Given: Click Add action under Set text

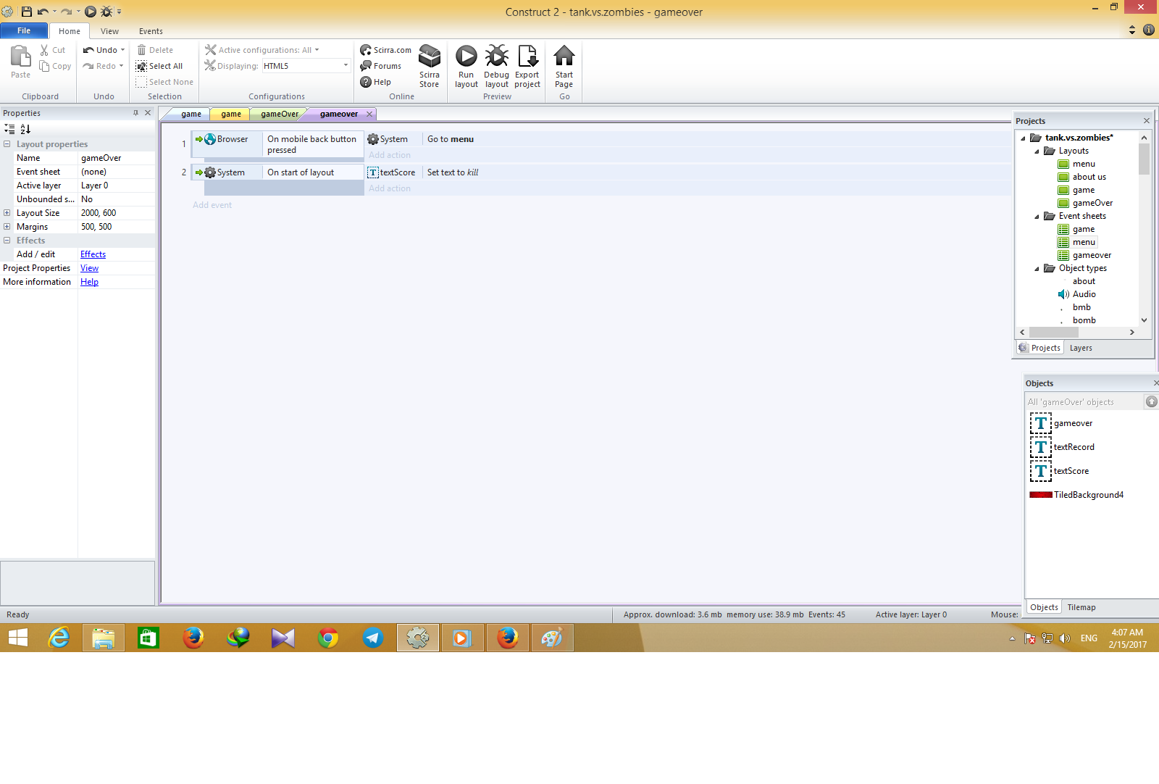Looking at the screenshot, I should coord(390,188).
